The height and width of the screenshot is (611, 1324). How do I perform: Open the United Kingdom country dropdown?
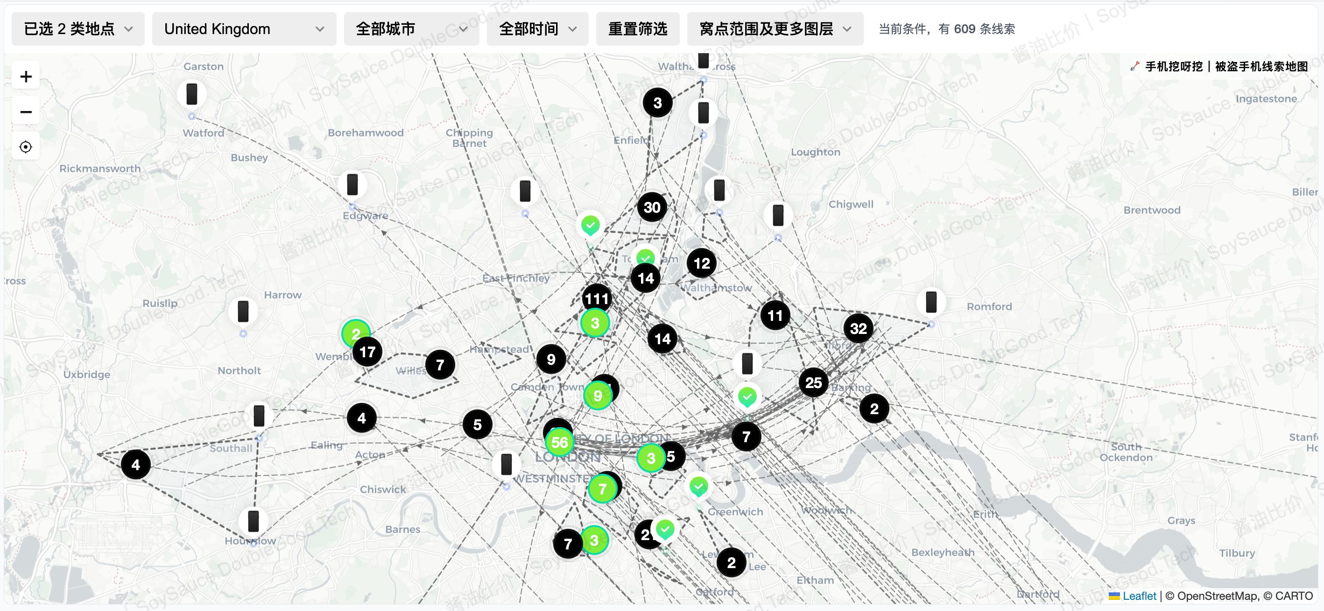pos(244,29)
